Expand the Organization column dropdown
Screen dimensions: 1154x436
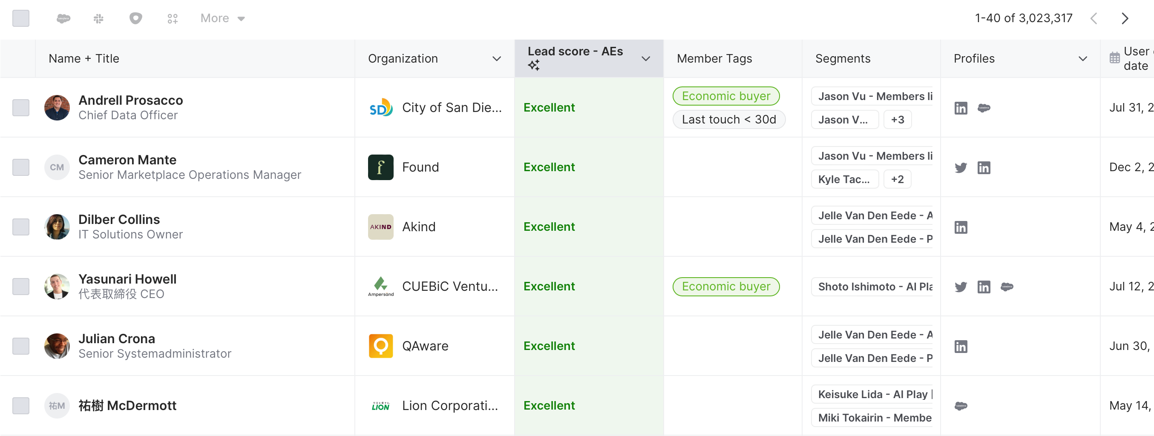point(496,59)
